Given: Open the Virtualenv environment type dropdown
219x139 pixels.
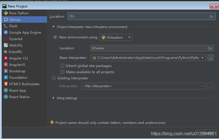Looking at the screenshot, I should 116,37.
